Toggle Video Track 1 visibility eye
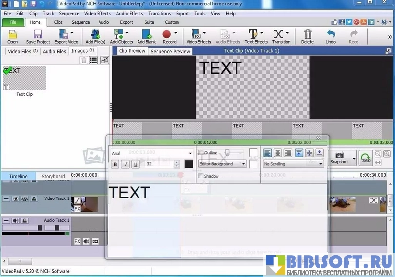This screenshot has height=277, width=395. click(16, 199)
